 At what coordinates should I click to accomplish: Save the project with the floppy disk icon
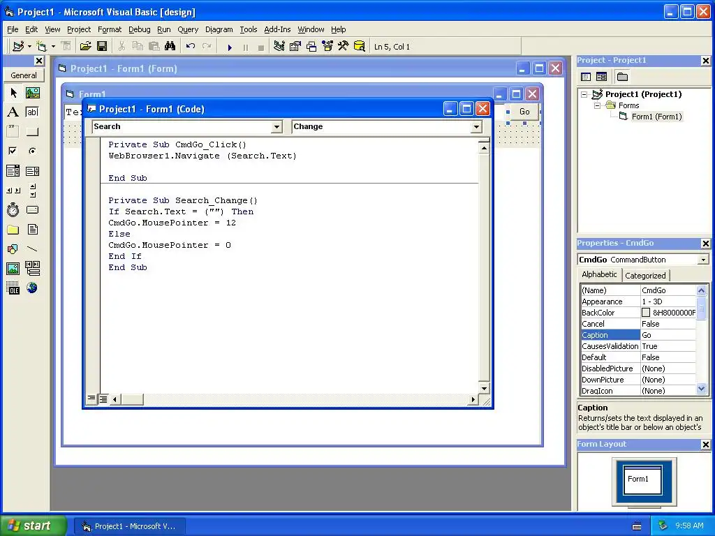pyautogui.click(x=102, y=47)
